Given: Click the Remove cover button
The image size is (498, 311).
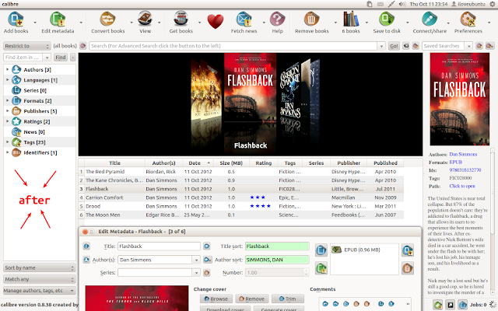Looking at the screenshot, I should pos(252,299).
